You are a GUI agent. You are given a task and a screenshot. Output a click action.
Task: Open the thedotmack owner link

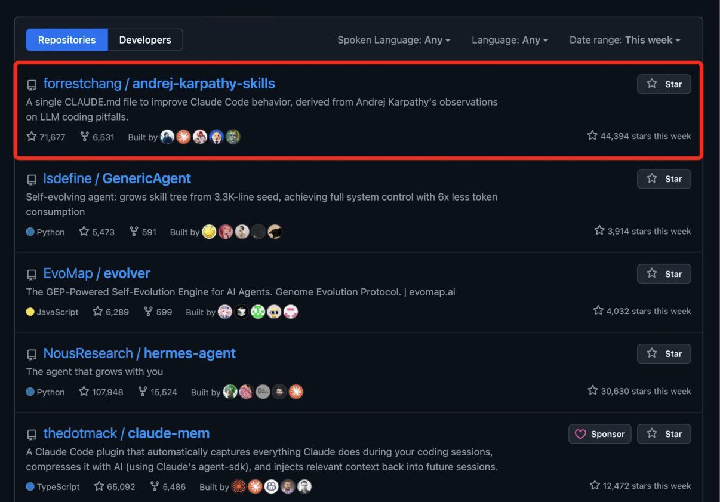[x=80, y=433]
